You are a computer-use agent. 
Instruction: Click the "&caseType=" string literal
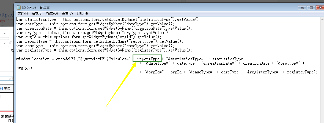201,72
